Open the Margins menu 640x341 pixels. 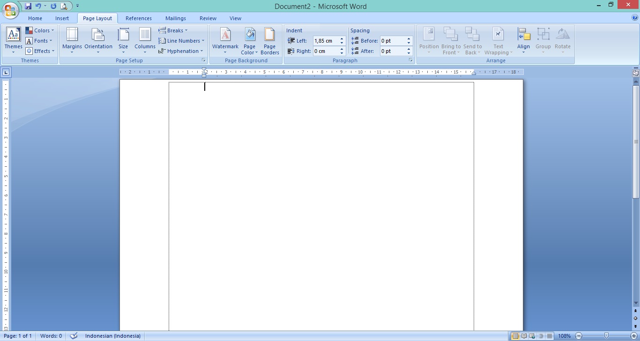coord(72,40)
